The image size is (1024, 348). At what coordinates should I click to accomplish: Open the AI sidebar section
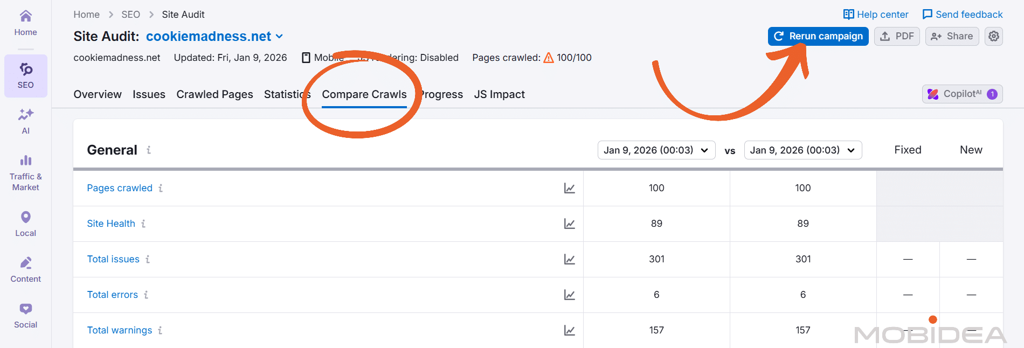click(x=25, y=122)
